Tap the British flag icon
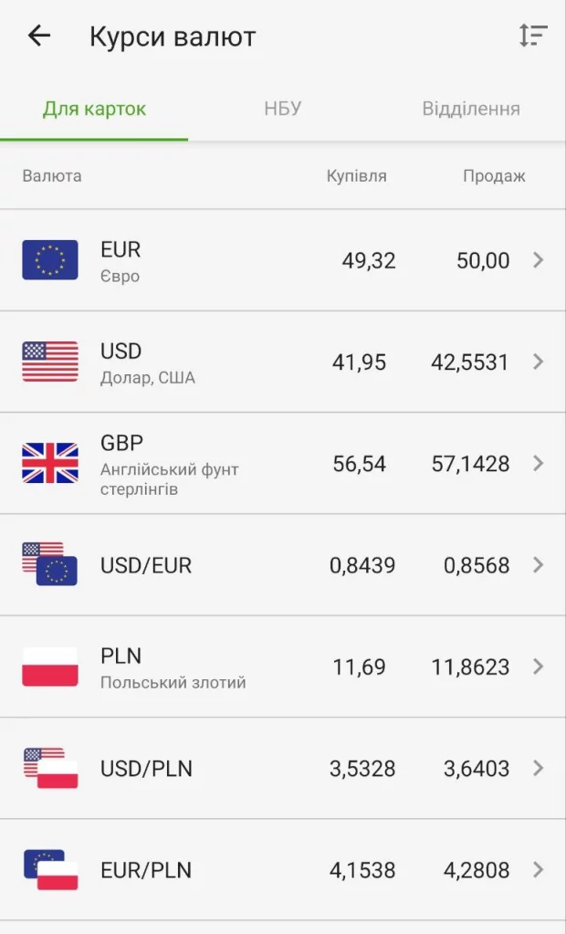Viewport: 566px width, 934px height. coord(50,463)
